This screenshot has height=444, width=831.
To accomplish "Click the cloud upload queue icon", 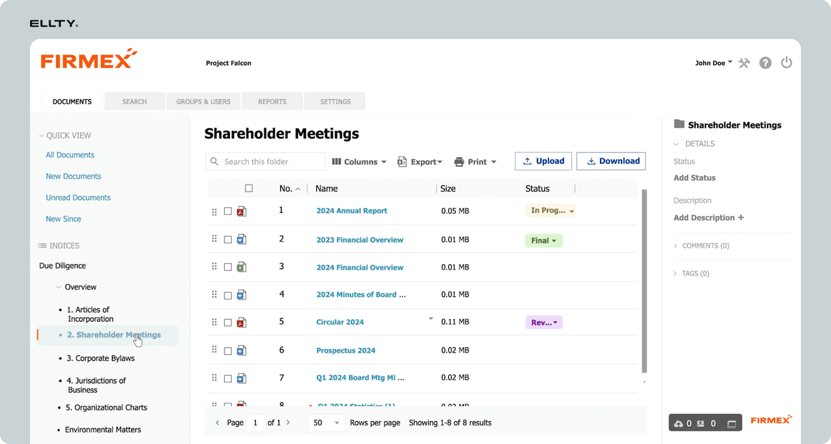I will point(678,423).
